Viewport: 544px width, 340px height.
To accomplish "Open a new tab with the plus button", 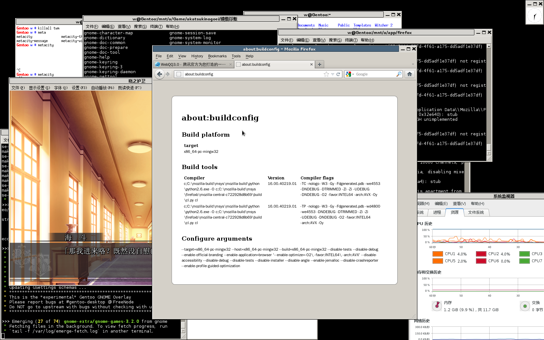I will click(320, 64).
